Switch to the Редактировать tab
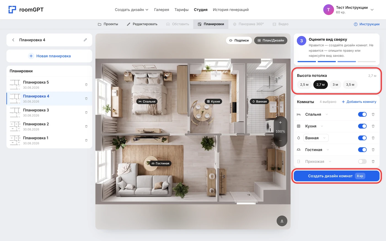 pos(142,24)
